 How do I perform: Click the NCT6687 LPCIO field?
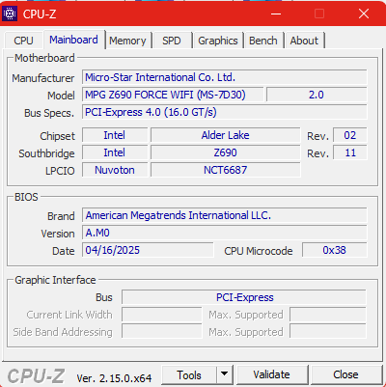pyautogui.click(x=225, y=170)
